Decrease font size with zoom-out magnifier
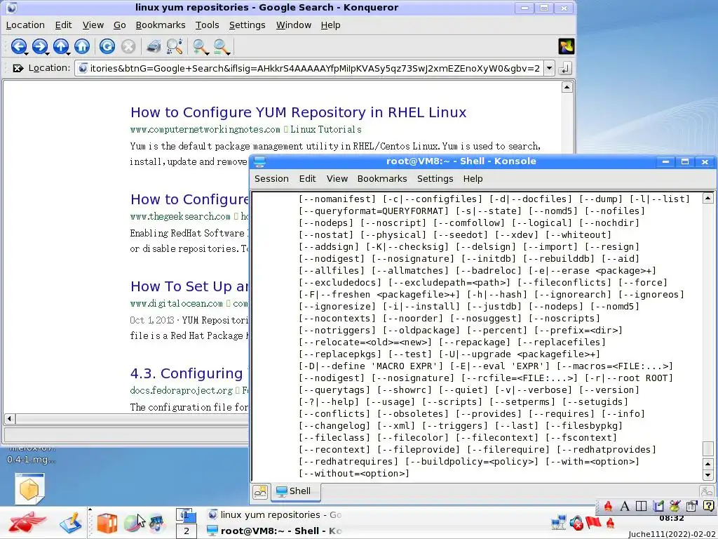The height and width of the screenshot is (539, 718). pyautogui.click(x=220, y=46)
